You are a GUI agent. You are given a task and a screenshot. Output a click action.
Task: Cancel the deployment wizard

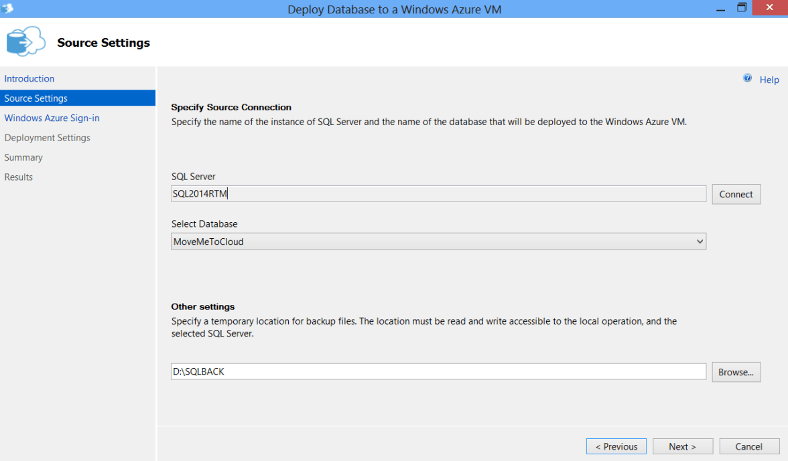pos(748,446)
